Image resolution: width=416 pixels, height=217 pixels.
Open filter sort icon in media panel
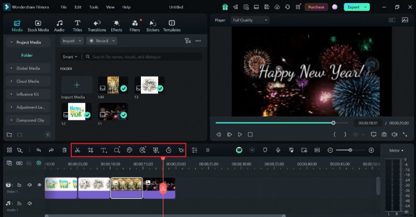(x=188, y=41)
